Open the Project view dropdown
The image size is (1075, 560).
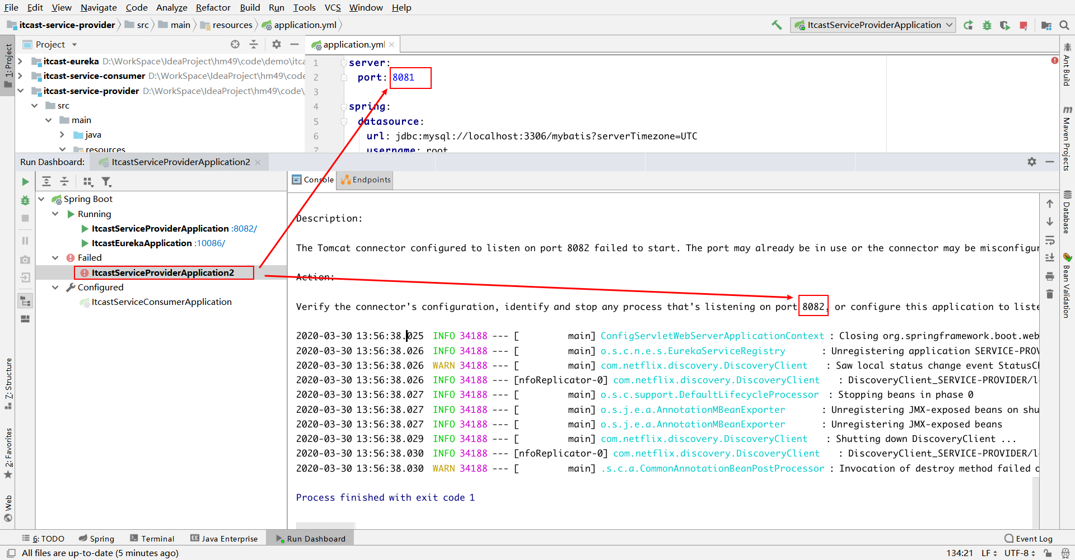[x=74, y=45]
